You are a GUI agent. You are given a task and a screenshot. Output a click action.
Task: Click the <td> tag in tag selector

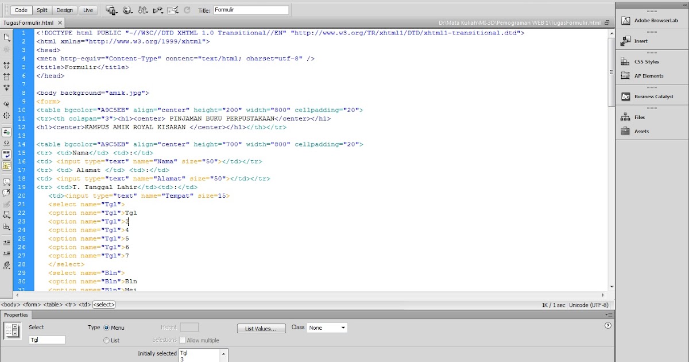click(85, 305)
